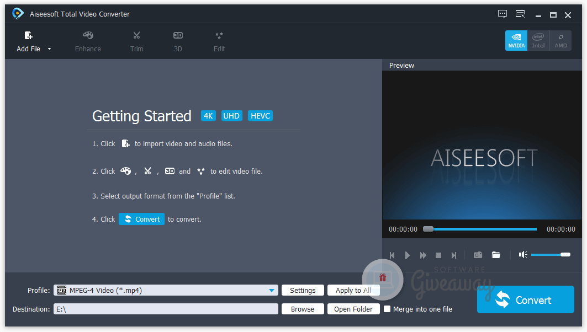Image resolution: width=587 pixels, height=332 pixels.
Task: Mute the preview volume speaker icon
Action: 523,255
